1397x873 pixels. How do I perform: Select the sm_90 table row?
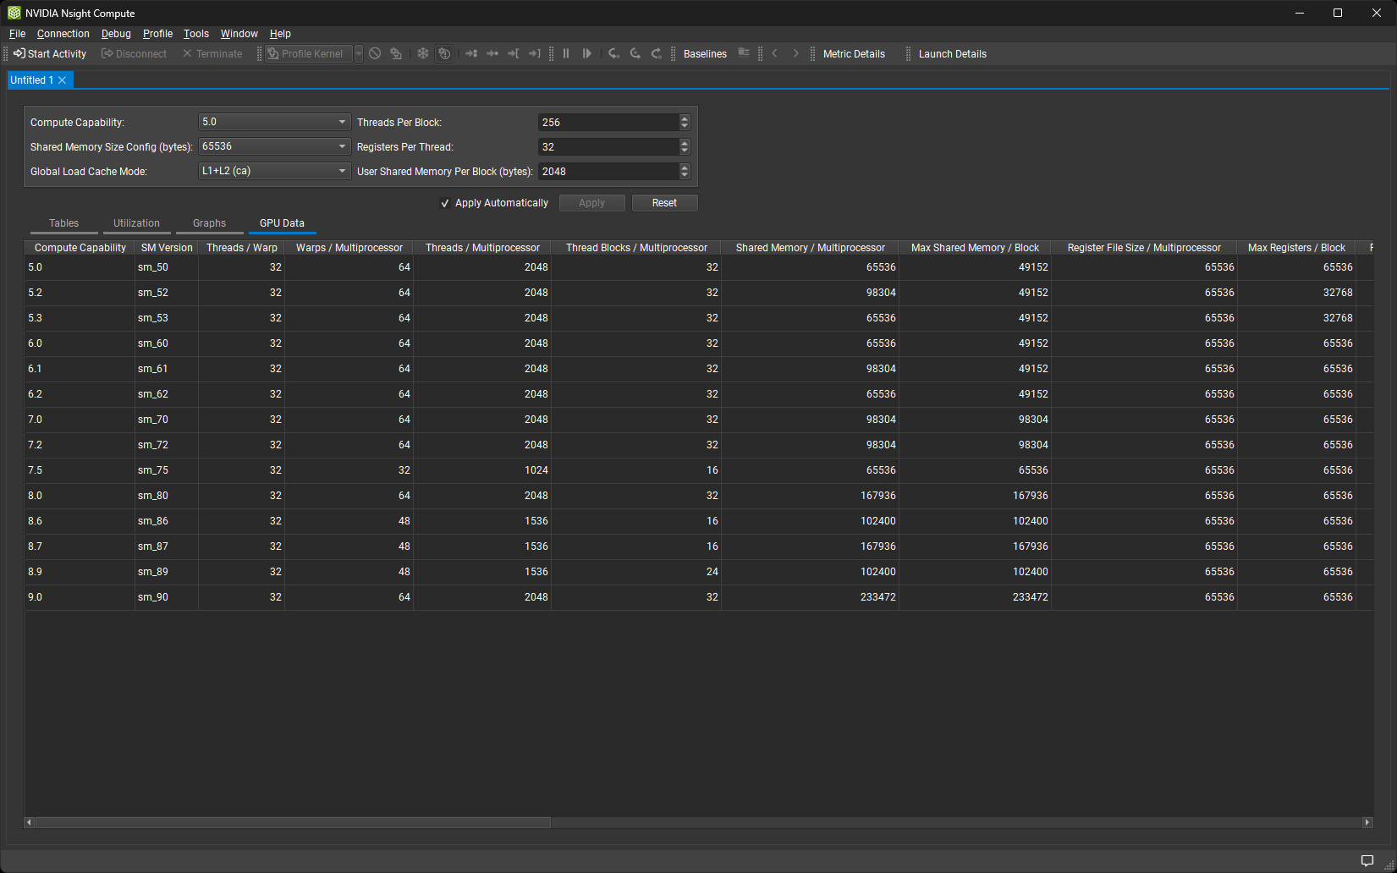(698, 597)
